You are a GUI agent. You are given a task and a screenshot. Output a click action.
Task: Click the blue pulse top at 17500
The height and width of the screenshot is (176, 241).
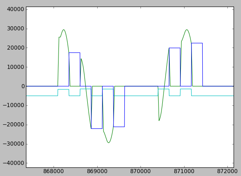click(75, 53)
